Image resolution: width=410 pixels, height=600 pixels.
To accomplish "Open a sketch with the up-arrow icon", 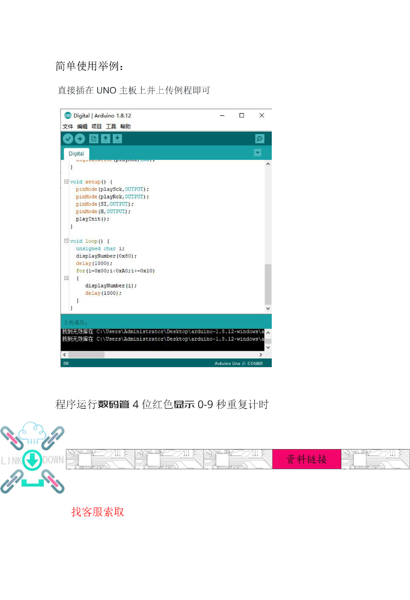I will [x=105, y=138].
